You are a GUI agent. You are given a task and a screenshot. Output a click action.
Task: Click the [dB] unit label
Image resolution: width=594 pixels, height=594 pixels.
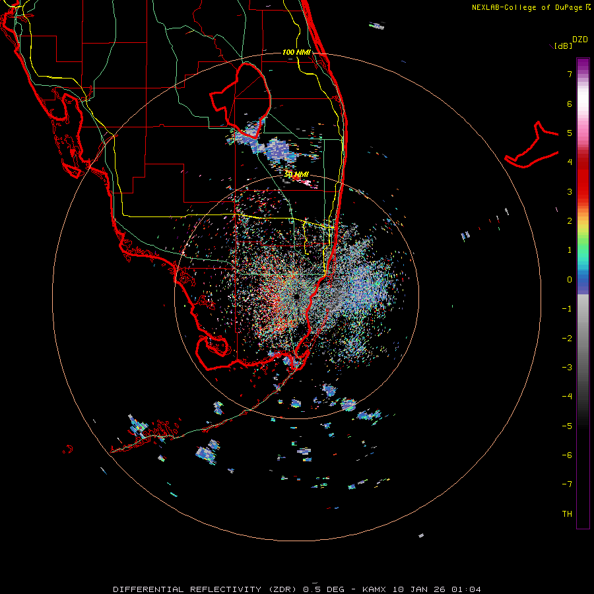click(563, 46)
